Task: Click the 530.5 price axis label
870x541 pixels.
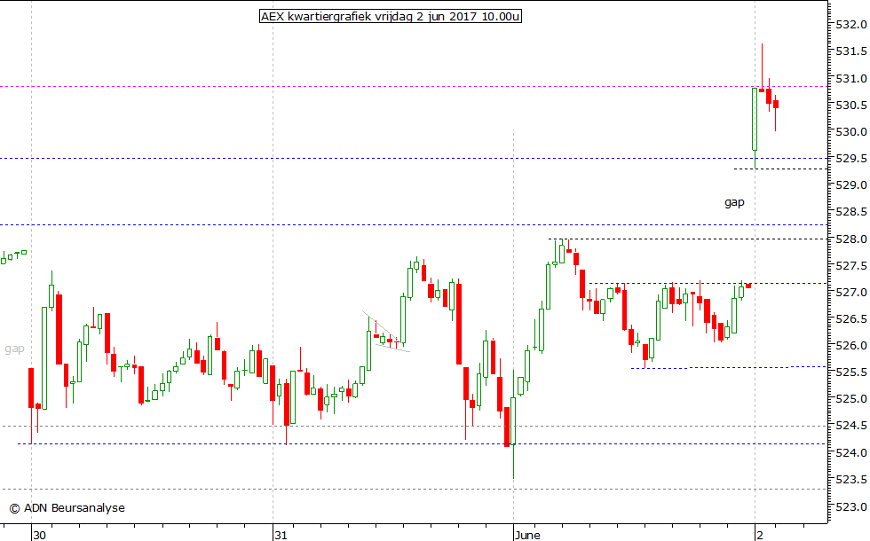Action: pyautogui.click(x=851, y=105)
